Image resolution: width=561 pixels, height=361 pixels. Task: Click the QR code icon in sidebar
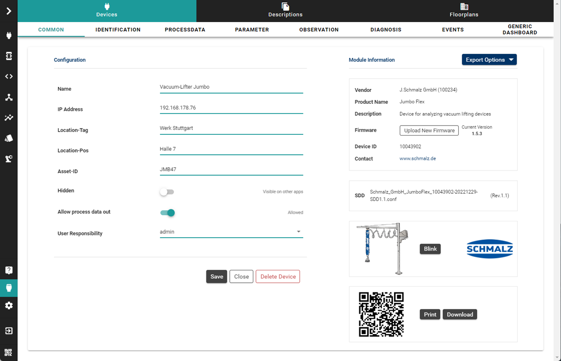click(9, 352)
